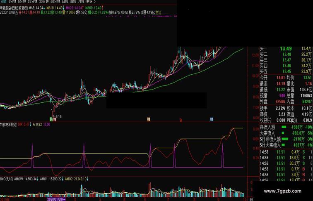Click the 6.16 lowest price annotation
This screenshot has width=313, height=201.
57,116
